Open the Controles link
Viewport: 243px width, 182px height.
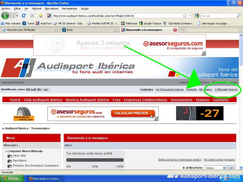tap(146, 89)
